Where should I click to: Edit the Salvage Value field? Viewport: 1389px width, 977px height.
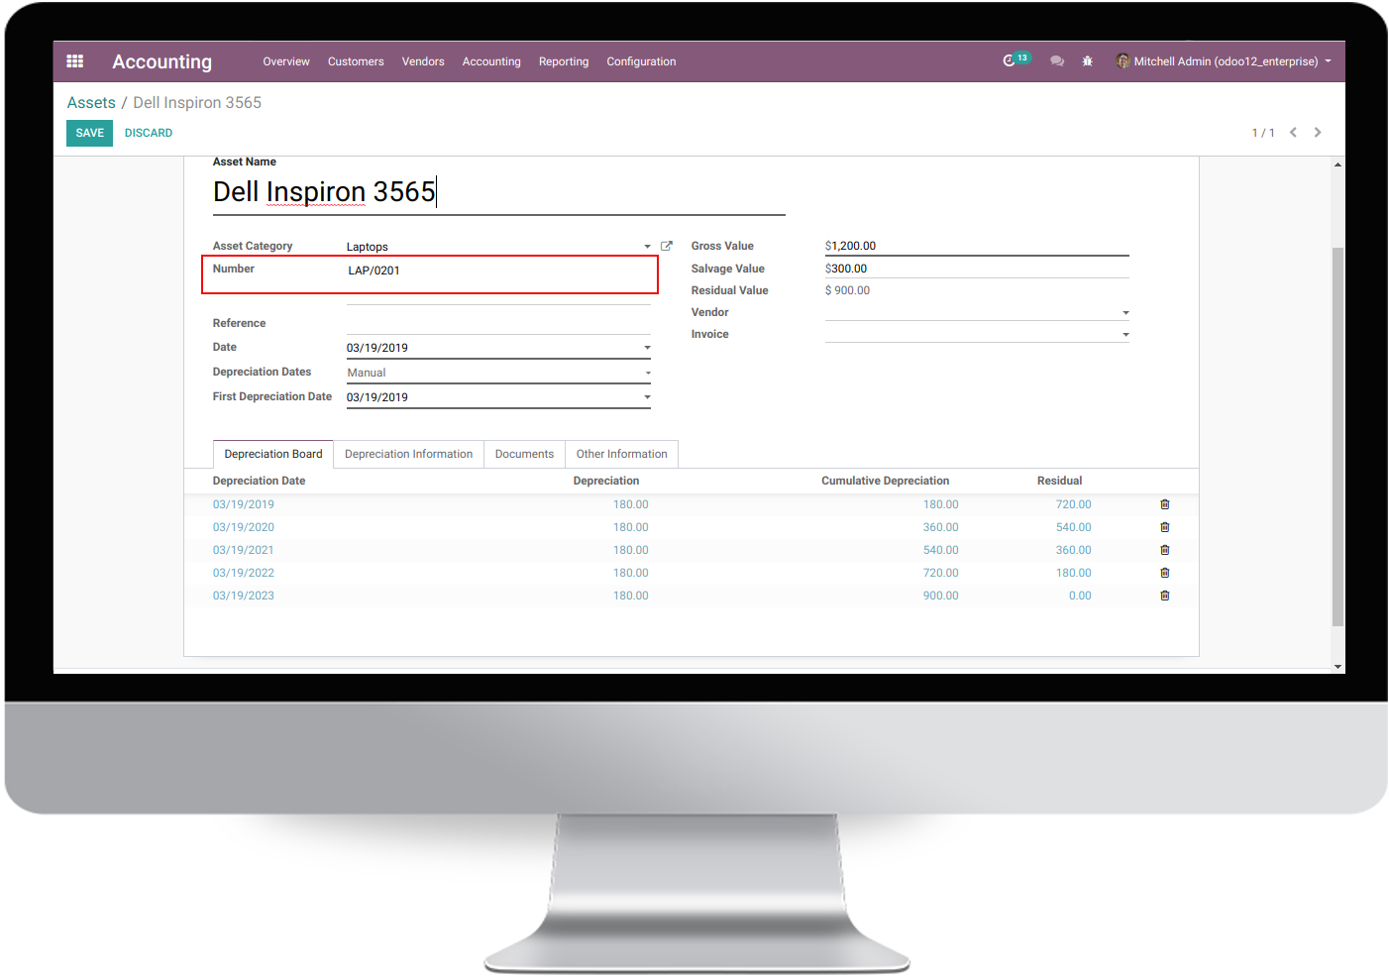977,269
